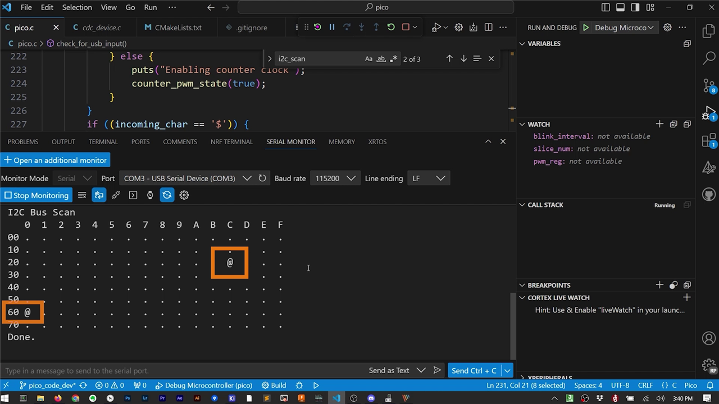Click the debug Step Out icon
The height and width of the screenshot is (404, 719).
point(376,27)
